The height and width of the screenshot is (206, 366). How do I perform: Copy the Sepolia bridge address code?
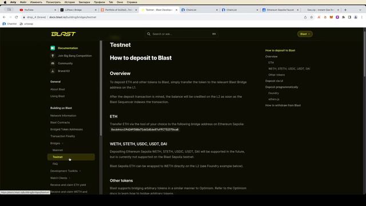click(x=145, y=130)
